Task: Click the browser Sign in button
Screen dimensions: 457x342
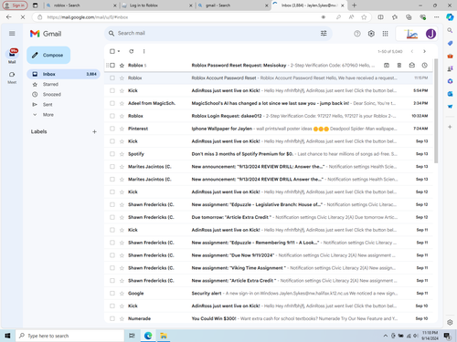Action: (x=16, y=5)
